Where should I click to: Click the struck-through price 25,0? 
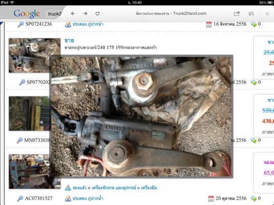(269, 52)
